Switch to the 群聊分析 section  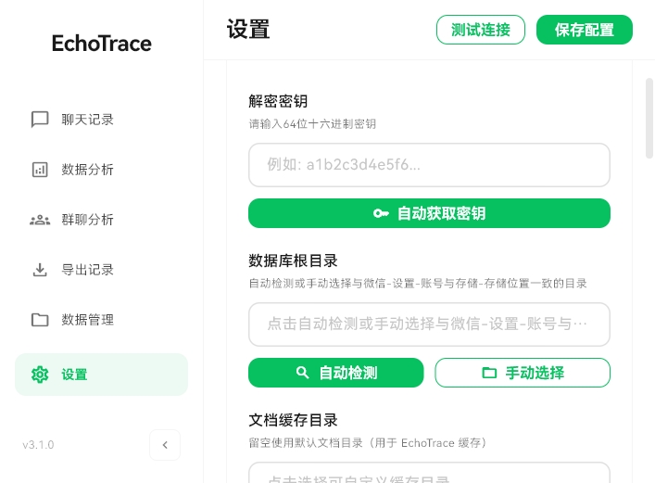click(88, 220)
